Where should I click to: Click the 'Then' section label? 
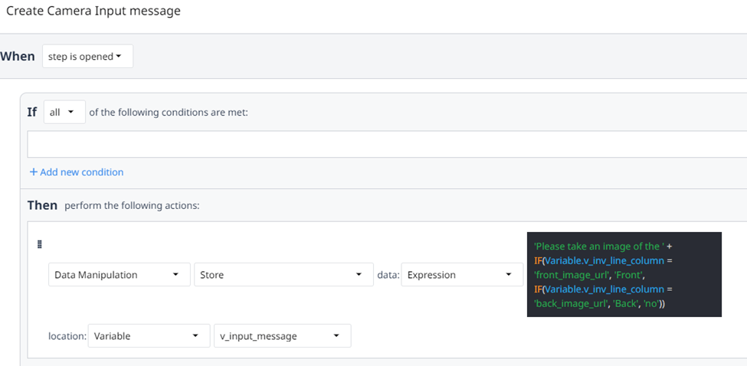42,205
